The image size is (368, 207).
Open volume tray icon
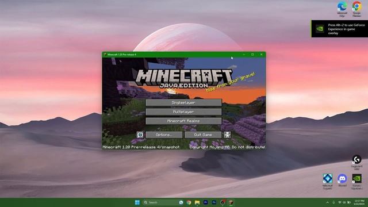tap(344, 202)
